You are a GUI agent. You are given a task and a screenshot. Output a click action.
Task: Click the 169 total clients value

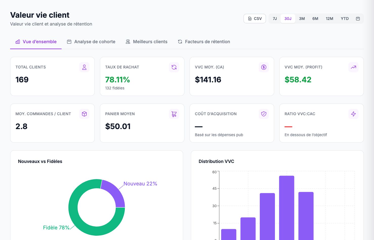point(22,80)
